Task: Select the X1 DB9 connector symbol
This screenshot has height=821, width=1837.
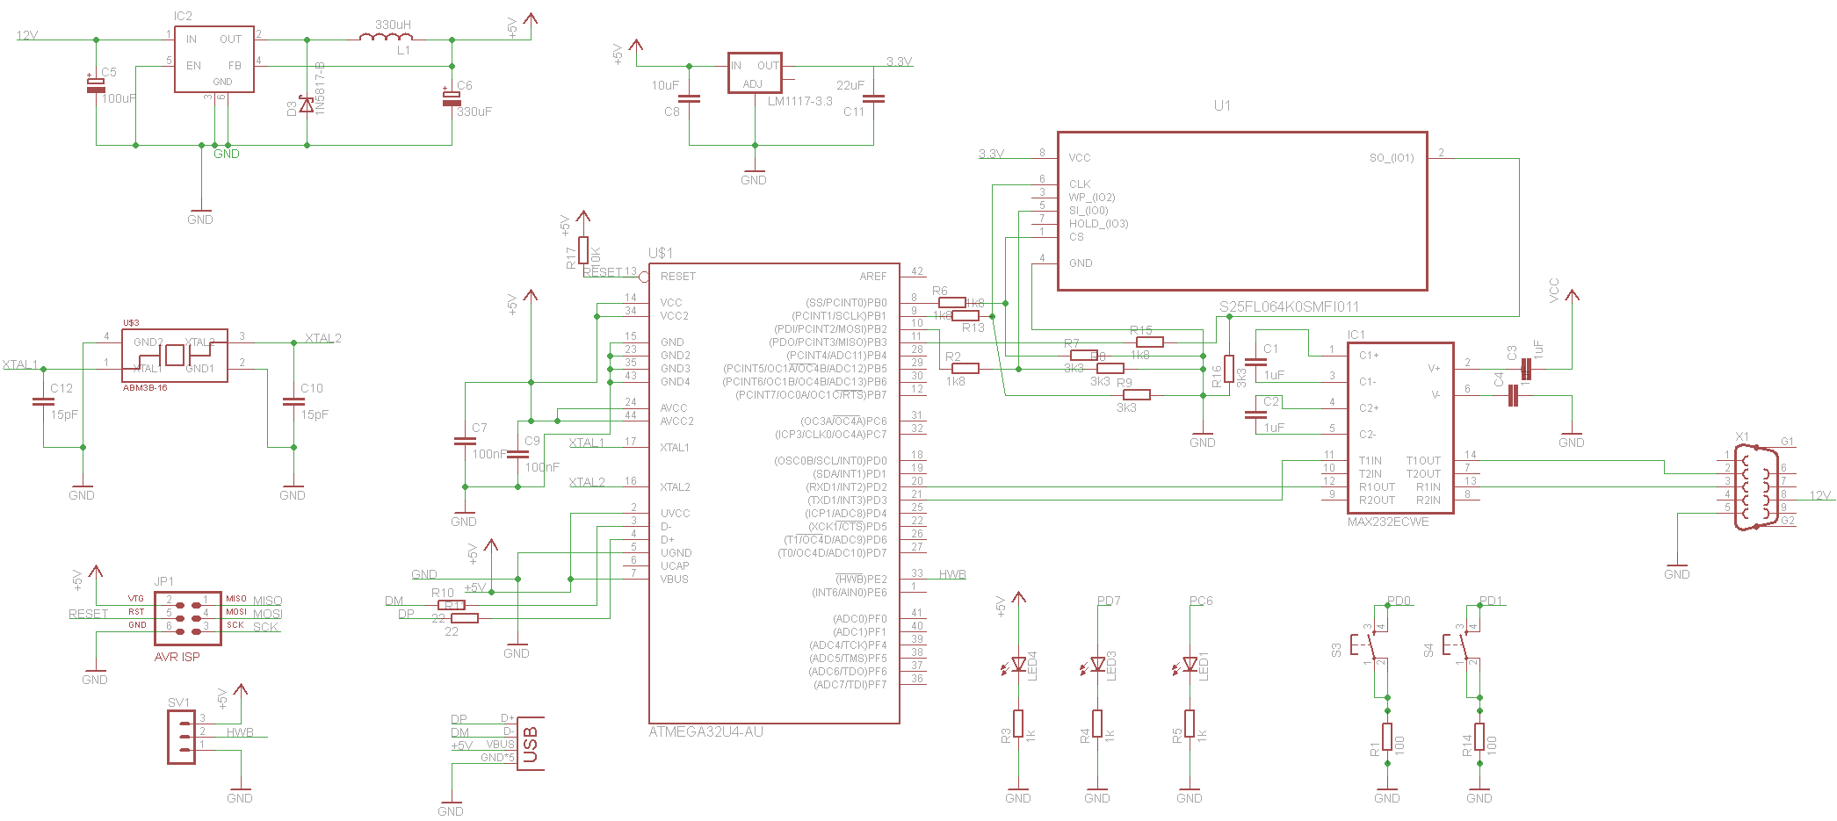Action: coord(1754,487)
